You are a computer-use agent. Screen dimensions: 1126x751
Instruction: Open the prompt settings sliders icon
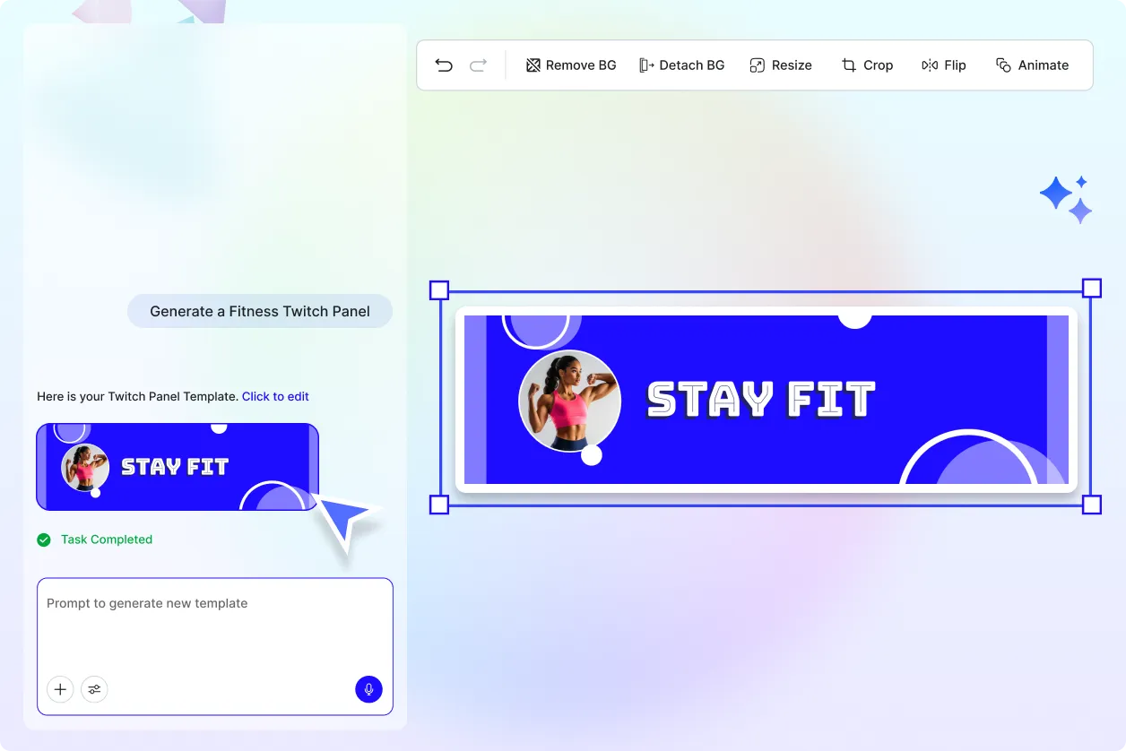[x=94, y=689]
